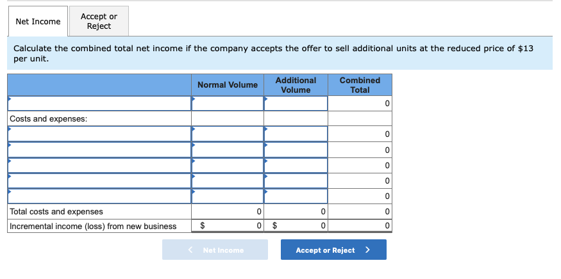561x279 pixels.
Task: Click the Combined Total column header
Action: pyautogui.click(x=360, y=85)
